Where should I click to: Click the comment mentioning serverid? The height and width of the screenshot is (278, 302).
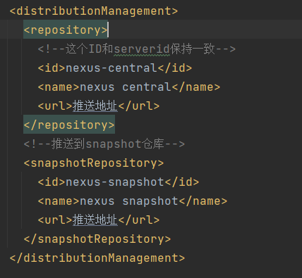coord(137,49)
